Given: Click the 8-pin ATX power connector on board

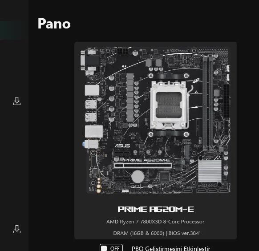Looking at the screenshot, I should (x=122, y=51).
